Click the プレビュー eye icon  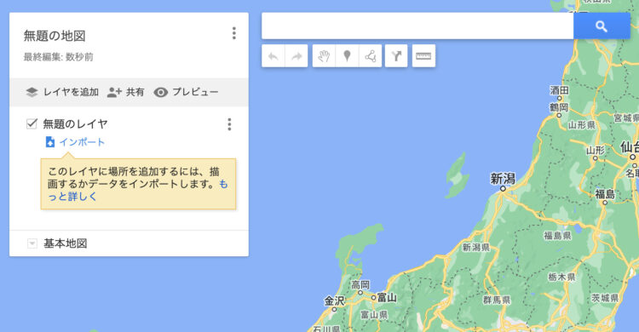click(x=160, y=93)
